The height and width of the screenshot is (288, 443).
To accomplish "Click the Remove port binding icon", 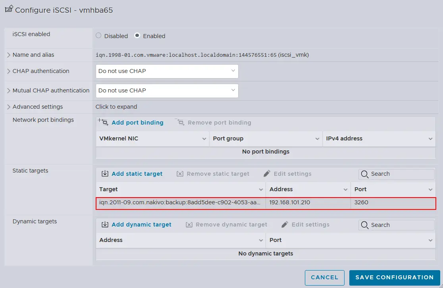I will pos(179,122).
